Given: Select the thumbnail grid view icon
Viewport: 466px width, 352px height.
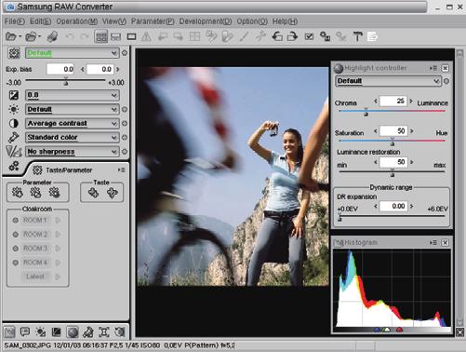Looking at the screenshot, I should pyautogui.click(x=101, y=37).
